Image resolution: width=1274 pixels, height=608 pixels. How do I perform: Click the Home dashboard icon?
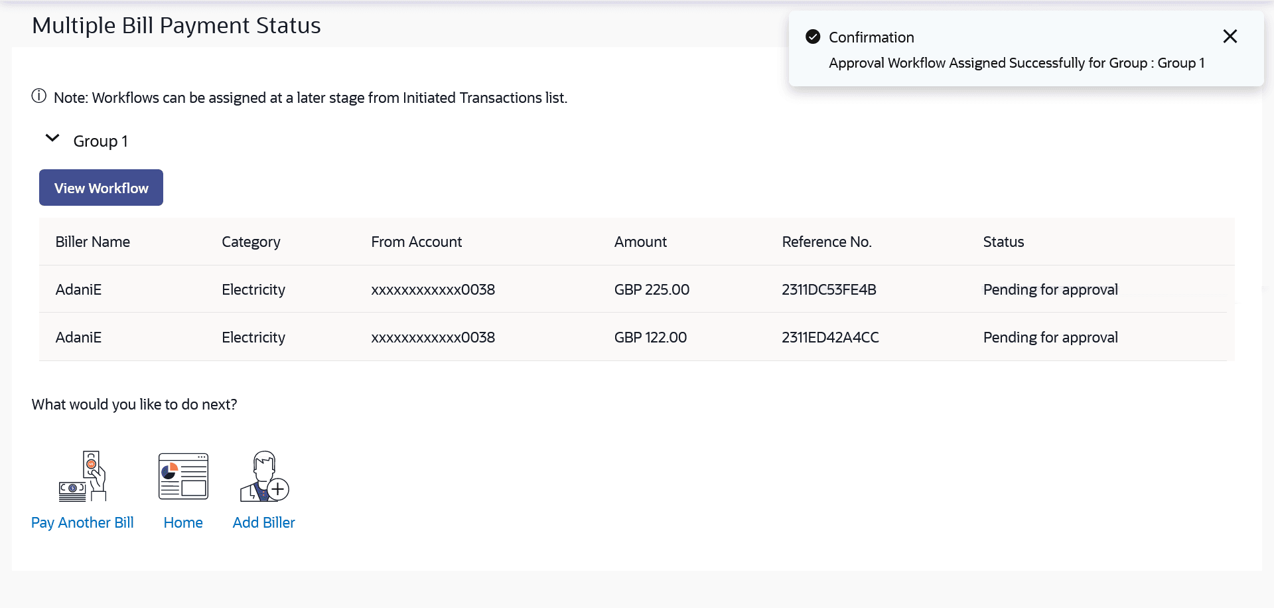(x=183, y=477)
